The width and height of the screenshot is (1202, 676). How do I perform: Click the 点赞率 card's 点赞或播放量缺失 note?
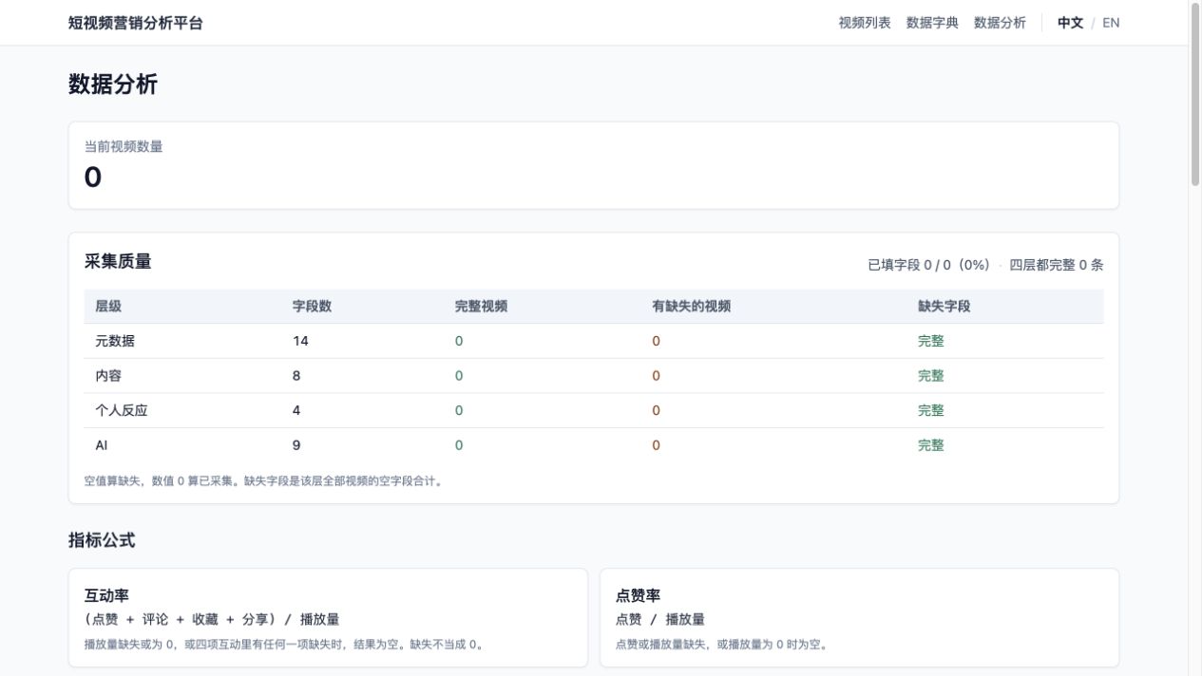click(x=723, y=645)
